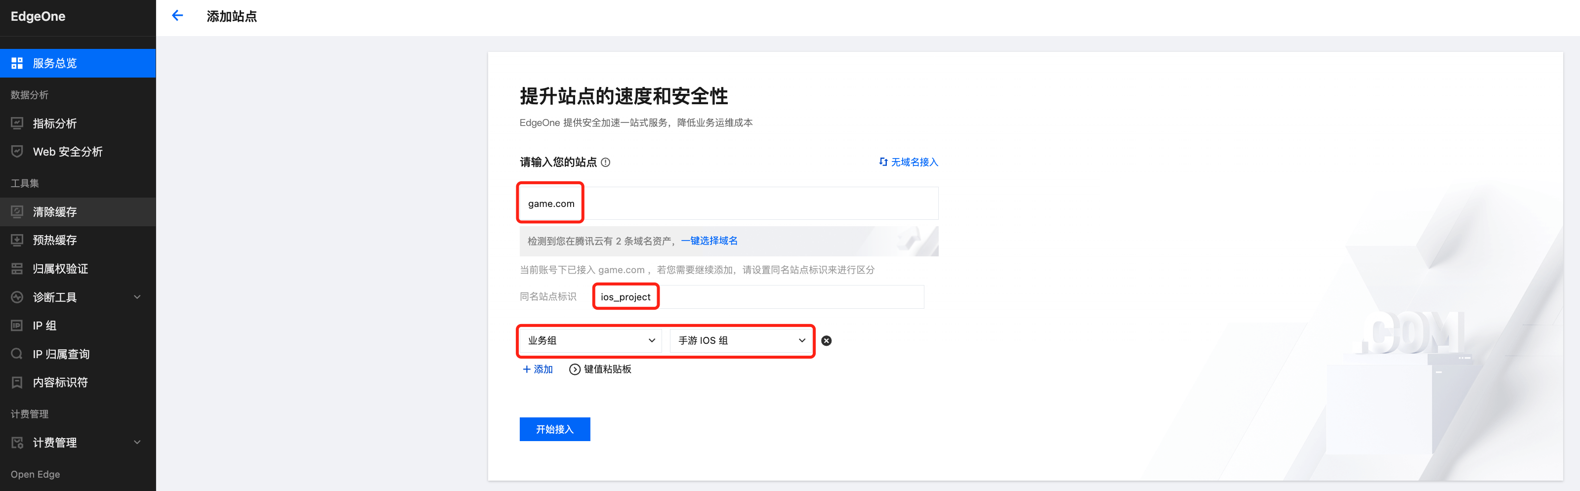Click the IP 组 sidebar icon
Screen dimensions: 1580x491
click(17, 326)
